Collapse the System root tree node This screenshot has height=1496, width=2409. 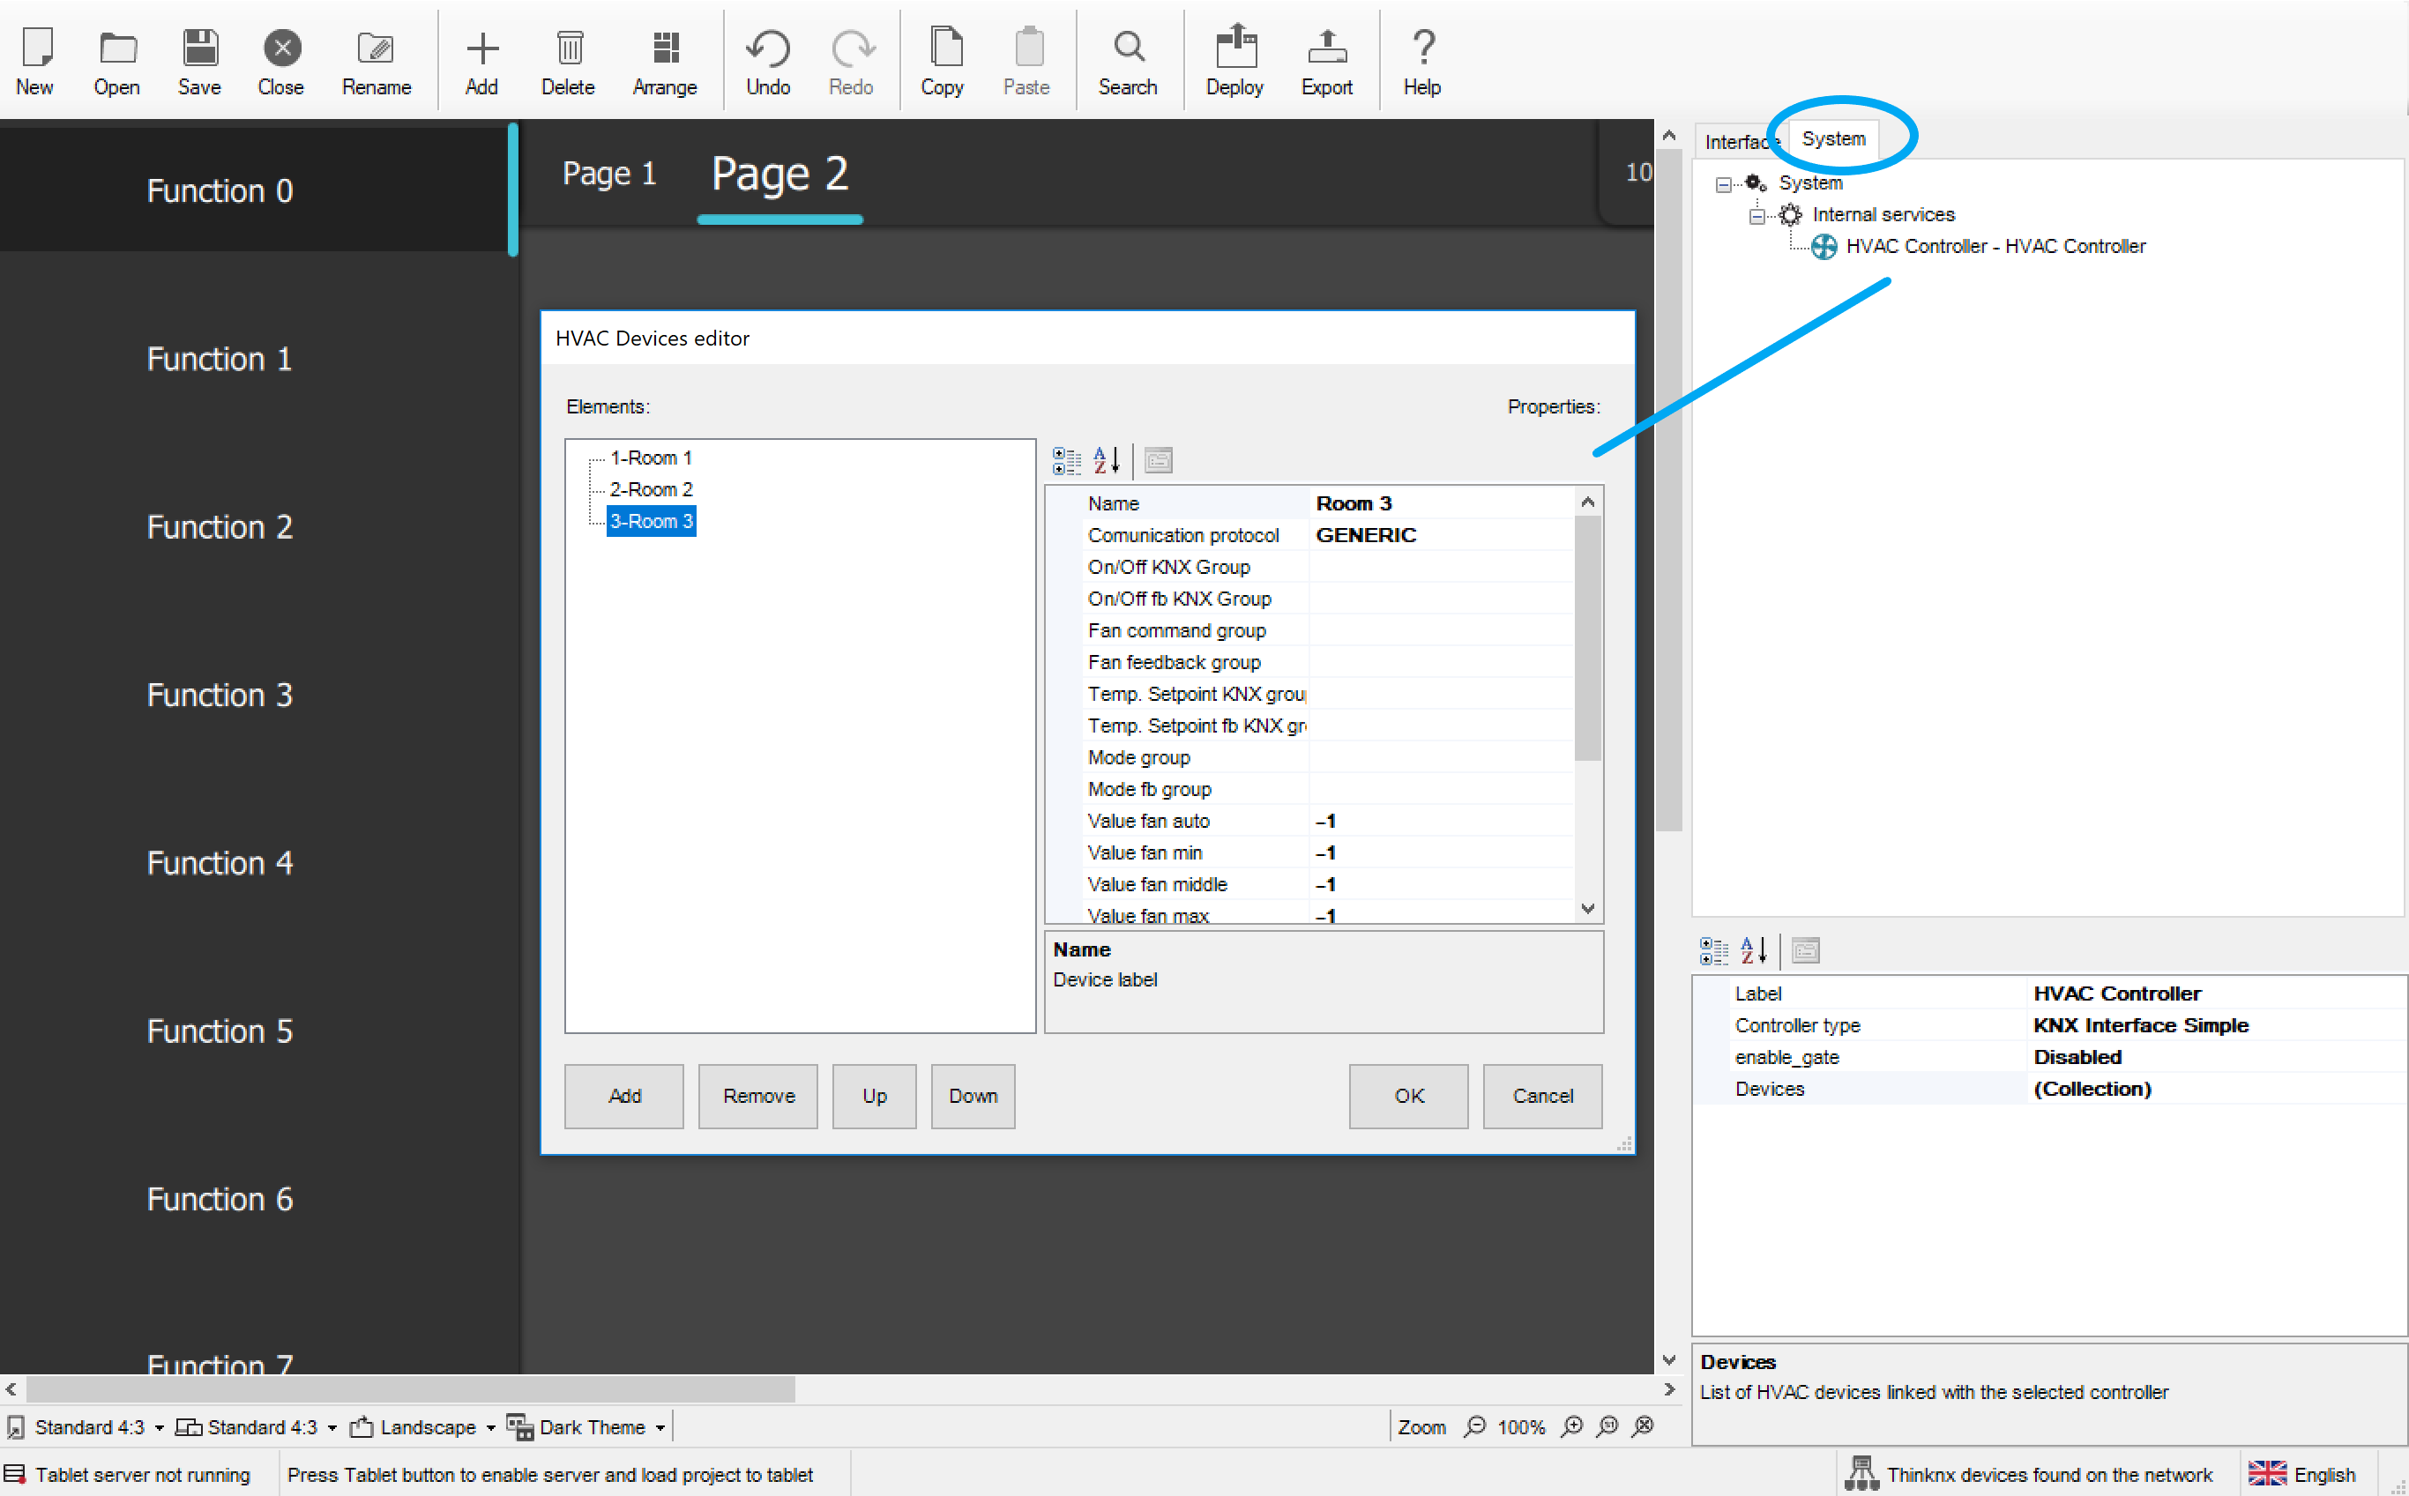pos(1723,184)
